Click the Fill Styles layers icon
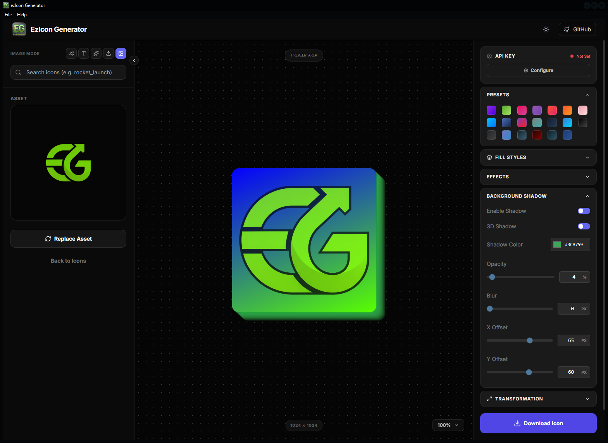This screenshot has width=608, height=443. pyautogui.click(x=489, y=157)
